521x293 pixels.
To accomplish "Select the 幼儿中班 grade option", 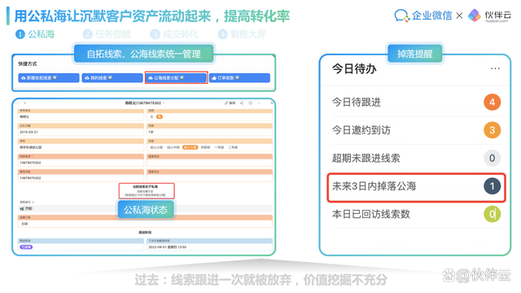I will [x=173, y=147].
